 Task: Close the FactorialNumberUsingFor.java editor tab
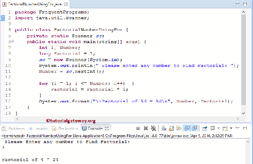(66, 4)
